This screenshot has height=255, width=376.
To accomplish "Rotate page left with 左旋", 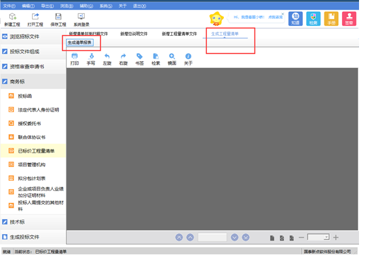I will click(x=107, y=59).
